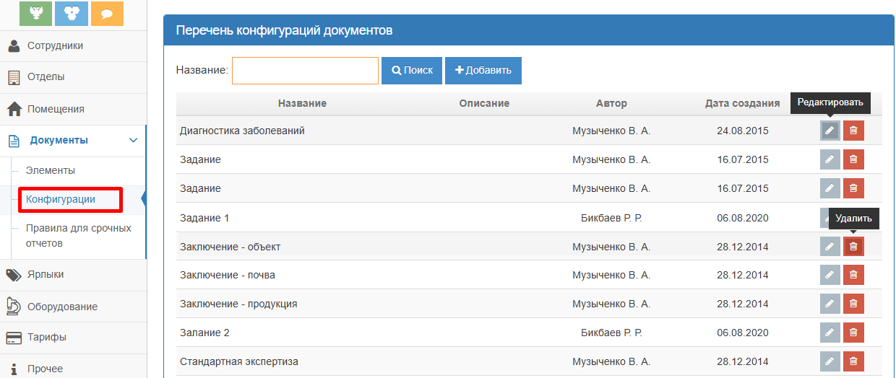896x378 pixels.
Task: Delete the Диагностика заболеваний configuration
Action: 853,131
